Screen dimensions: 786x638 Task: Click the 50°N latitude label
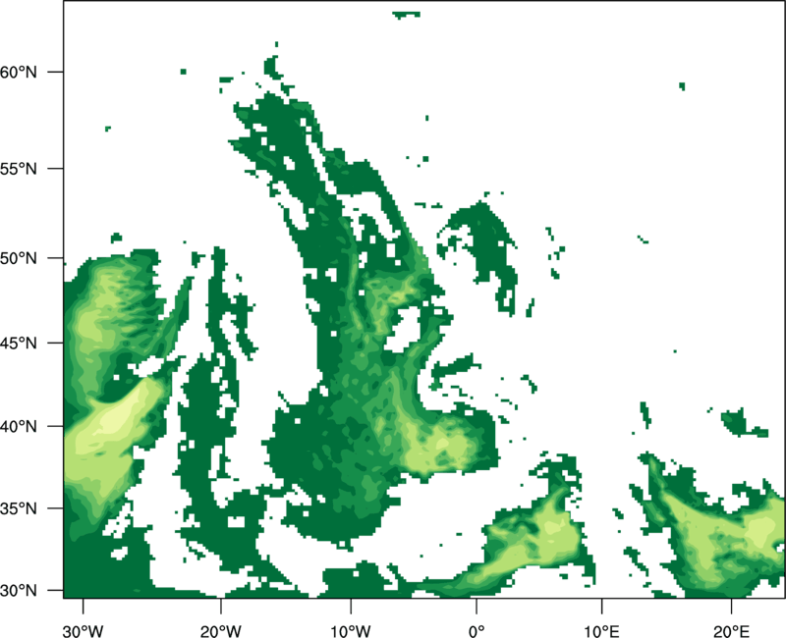tap(18, 258)
